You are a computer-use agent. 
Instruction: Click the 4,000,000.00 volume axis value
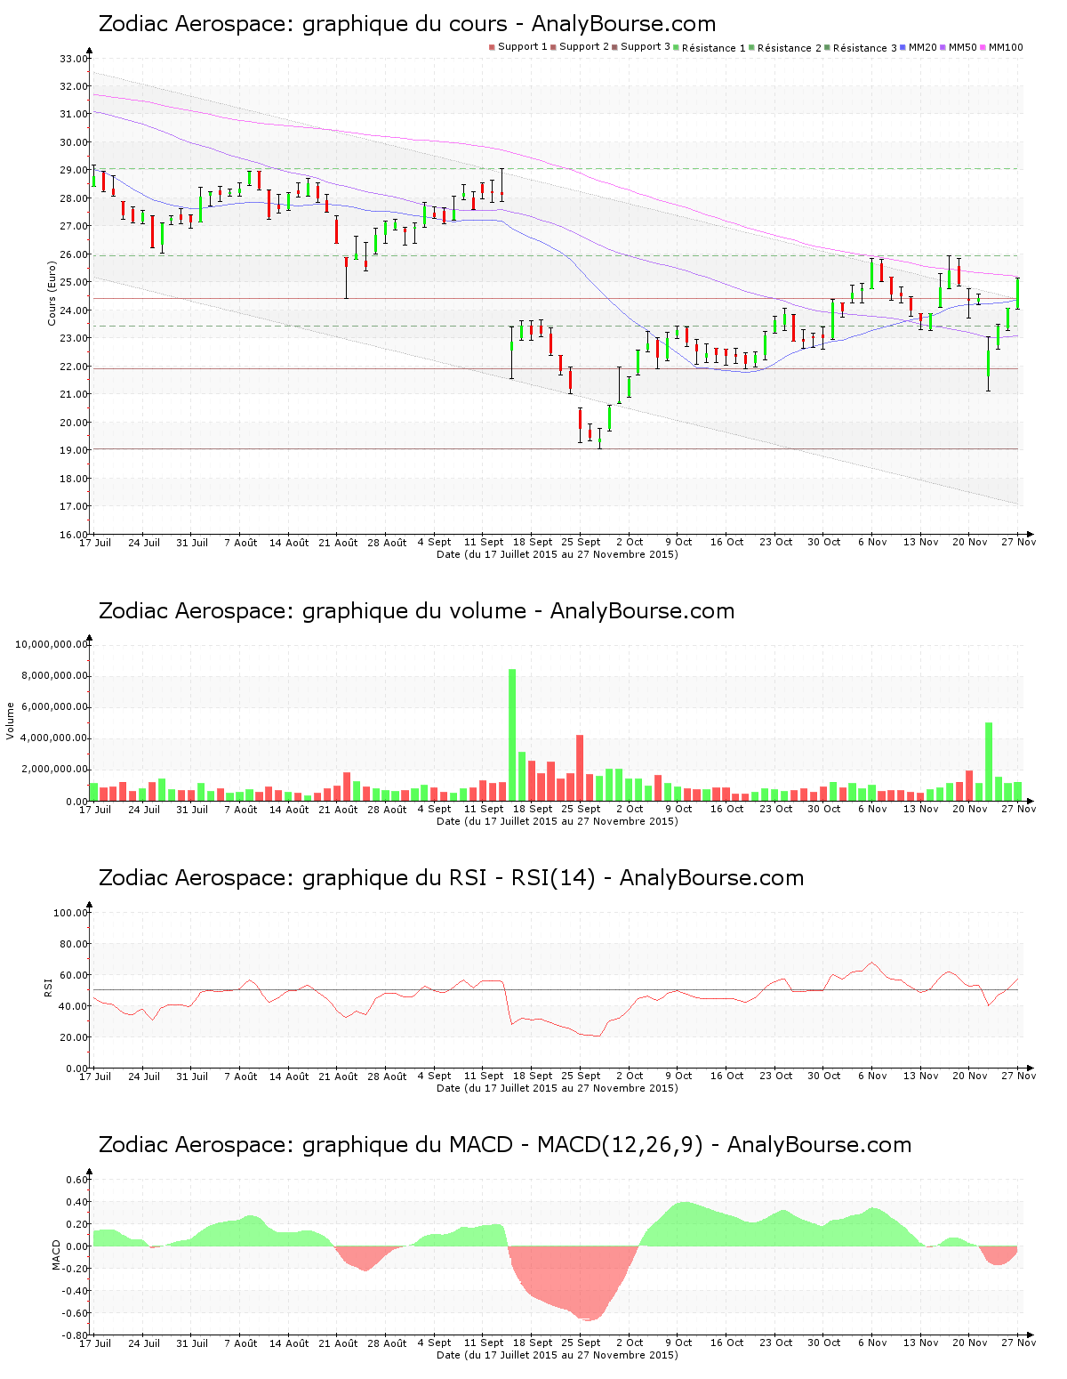pyautogui.click(x=55, y=738)
